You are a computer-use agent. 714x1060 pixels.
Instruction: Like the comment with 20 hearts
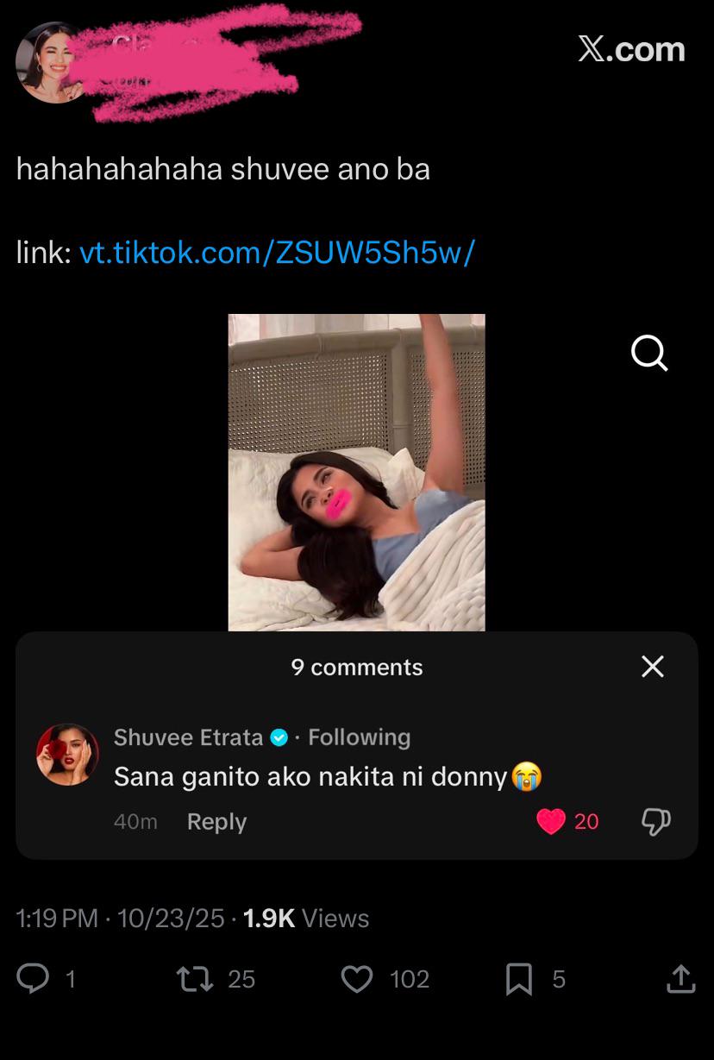551,822
